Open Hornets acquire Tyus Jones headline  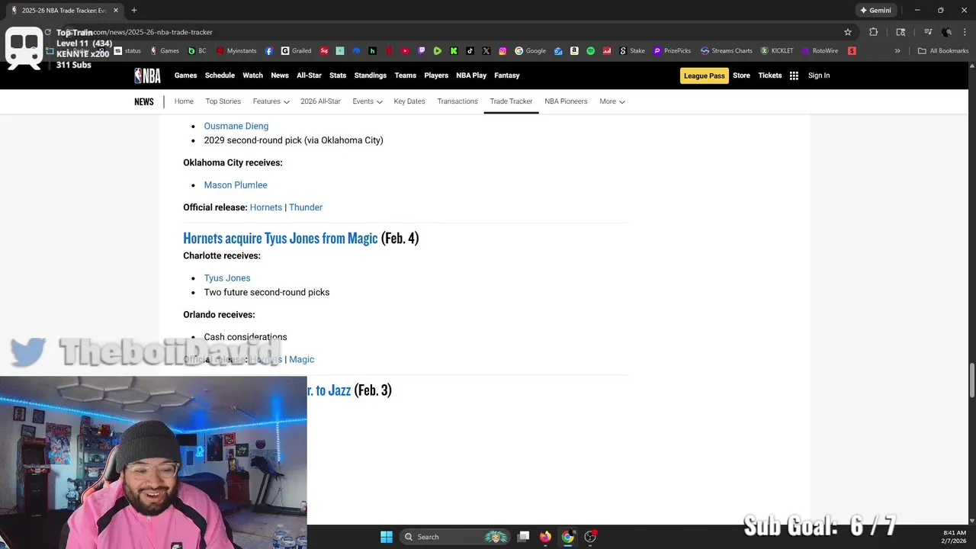281,239
